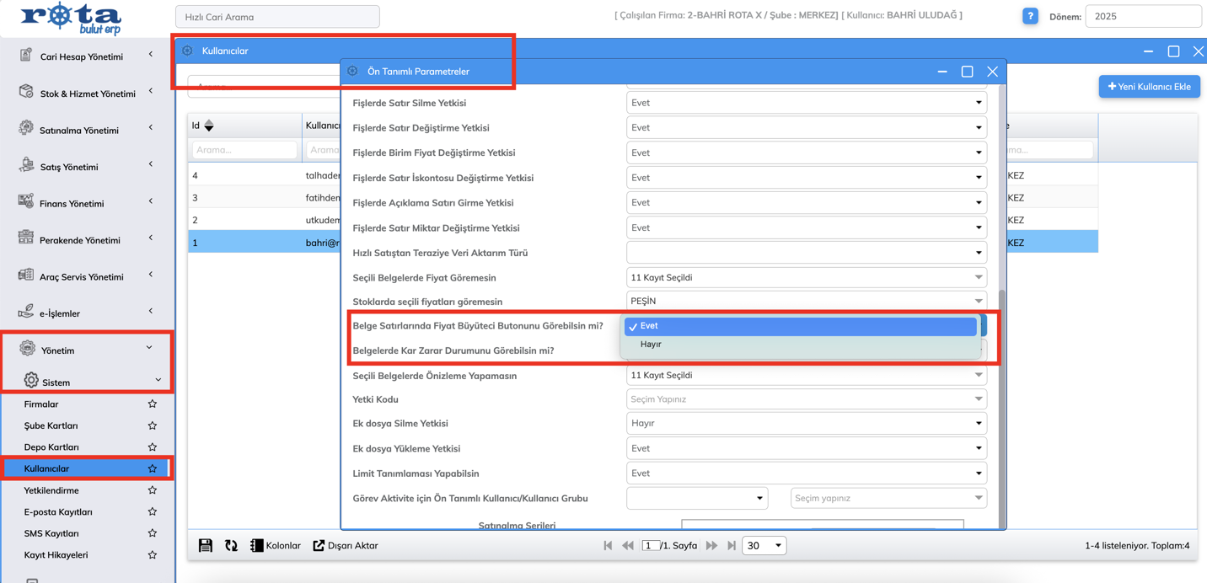
Task: Open Ek dosya Silme Yetkisi dropdown
Action: click(x=806, y=424)
